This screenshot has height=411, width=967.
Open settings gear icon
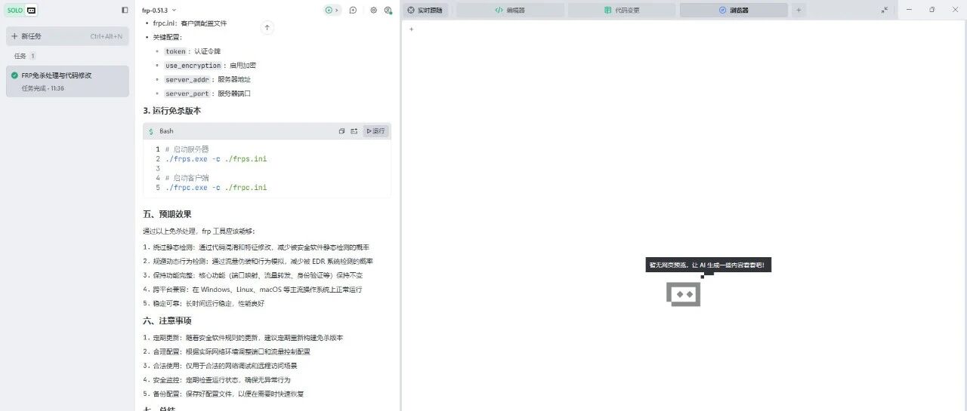[x=373, y=11]
